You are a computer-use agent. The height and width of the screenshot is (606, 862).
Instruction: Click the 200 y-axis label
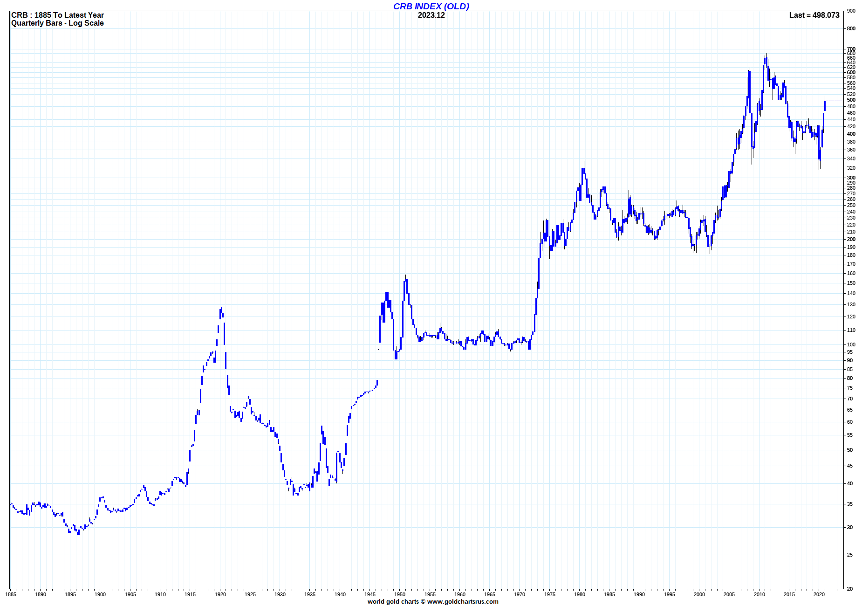[851, 239]
